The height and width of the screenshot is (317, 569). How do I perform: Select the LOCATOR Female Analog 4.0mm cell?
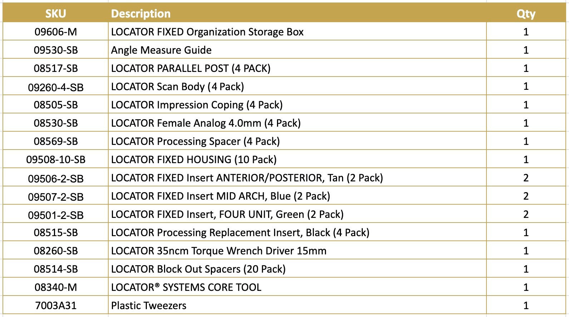tap(206, 123)
